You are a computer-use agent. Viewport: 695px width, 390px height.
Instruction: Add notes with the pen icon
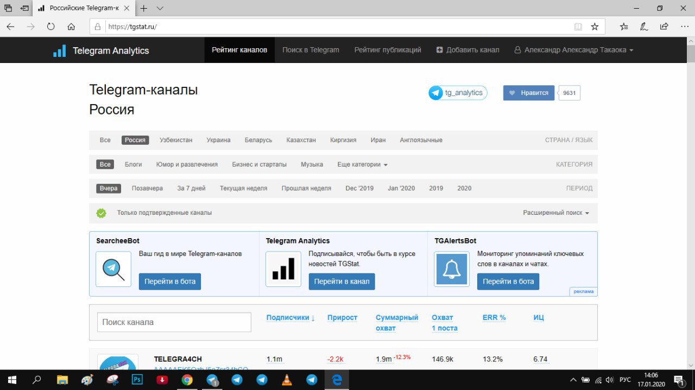click(x=644, y=26)
